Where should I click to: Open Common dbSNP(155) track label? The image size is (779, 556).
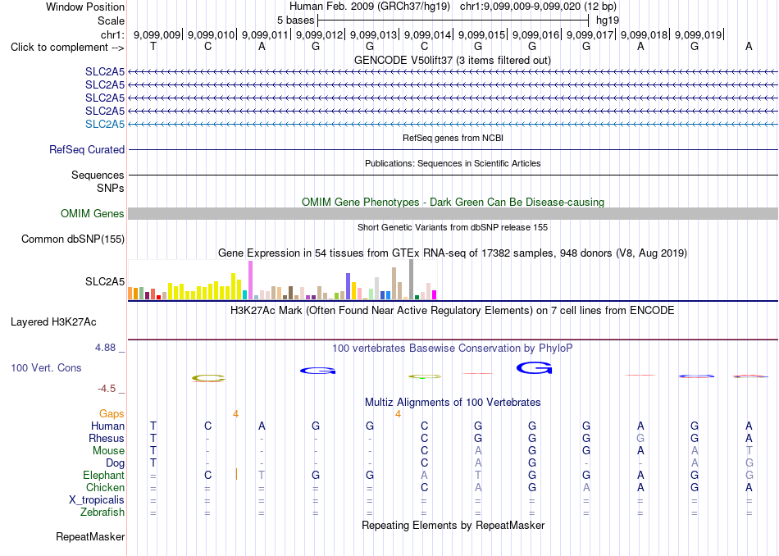tap(72, 239)
